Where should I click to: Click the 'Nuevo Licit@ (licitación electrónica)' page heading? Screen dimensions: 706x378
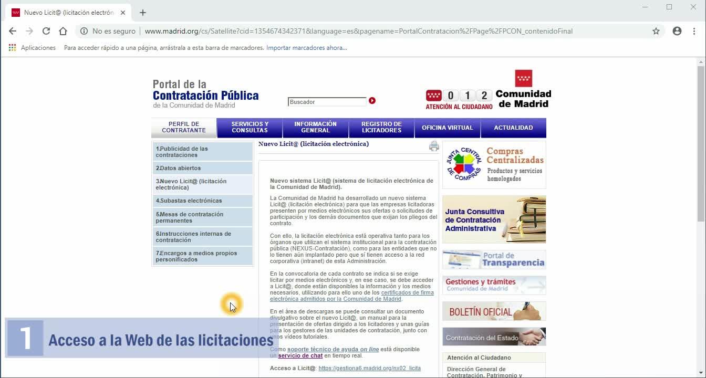[314, 144]
